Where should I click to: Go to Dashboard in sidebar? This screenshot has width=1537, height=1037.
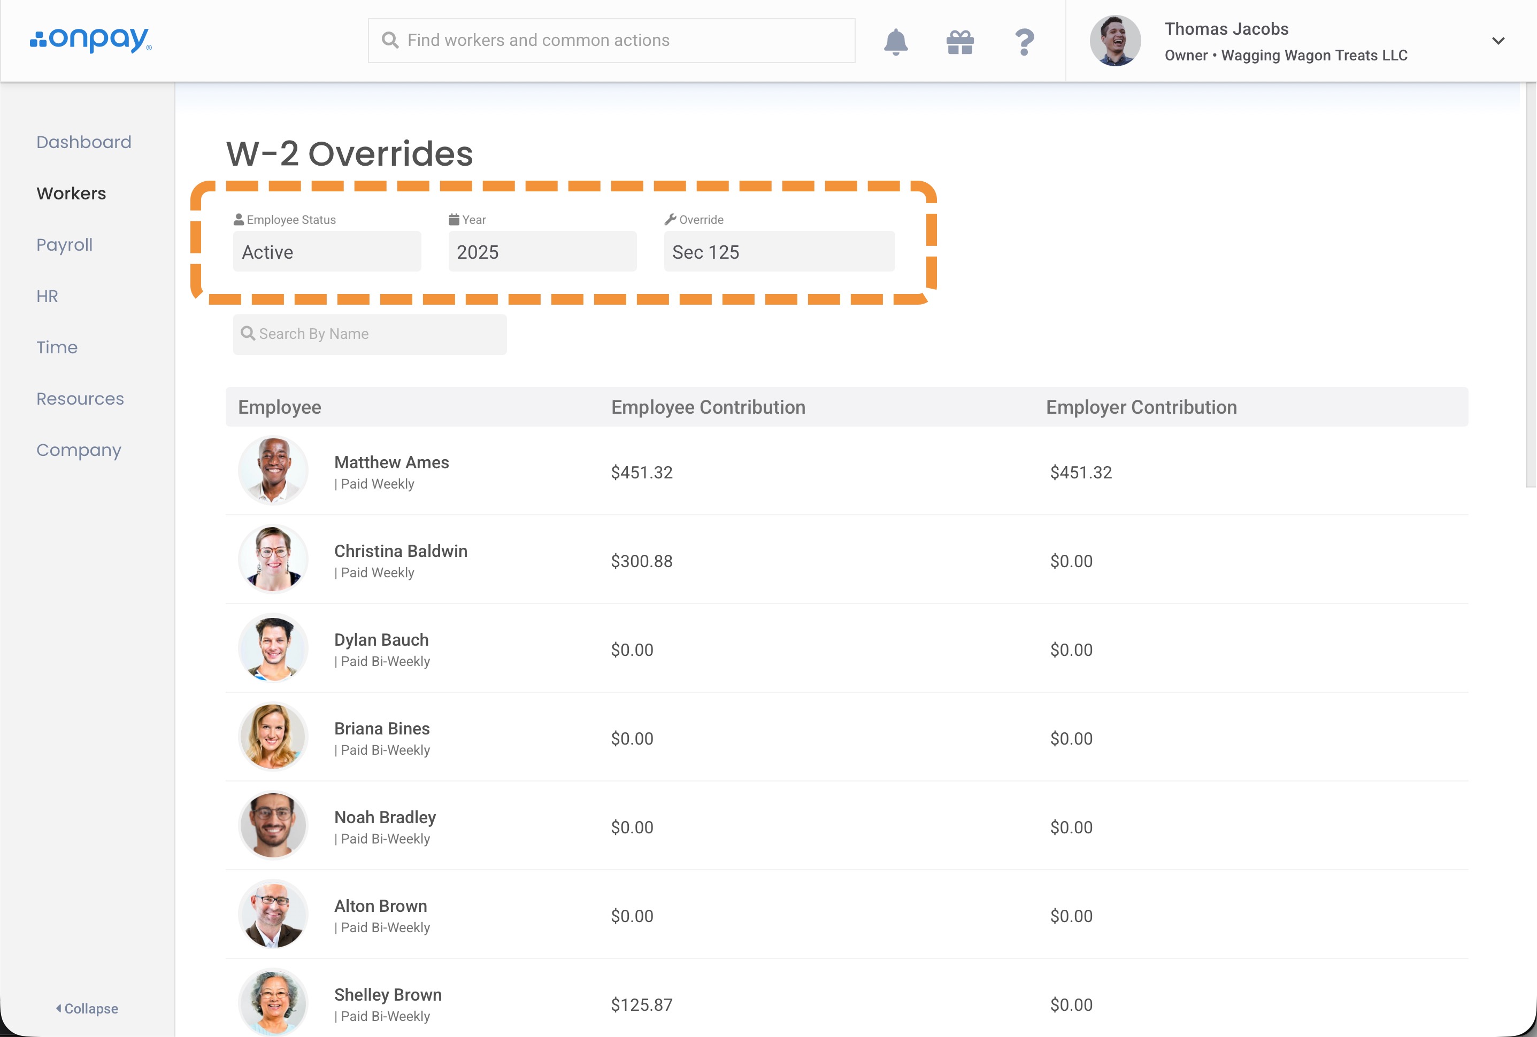[x=84, y=142]
